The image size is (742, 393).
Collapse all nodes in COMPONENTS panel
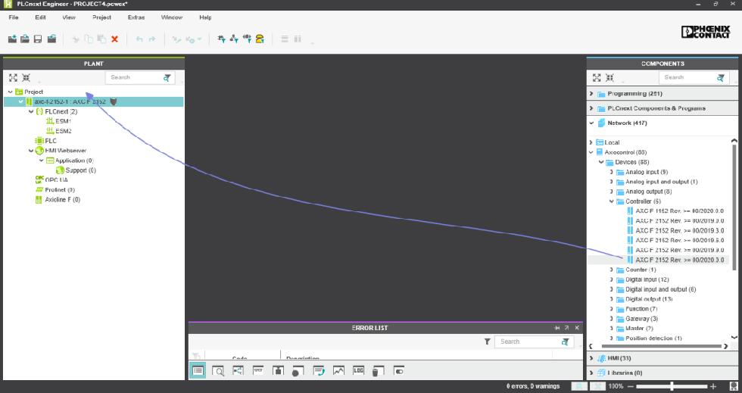tap(609, 78)
